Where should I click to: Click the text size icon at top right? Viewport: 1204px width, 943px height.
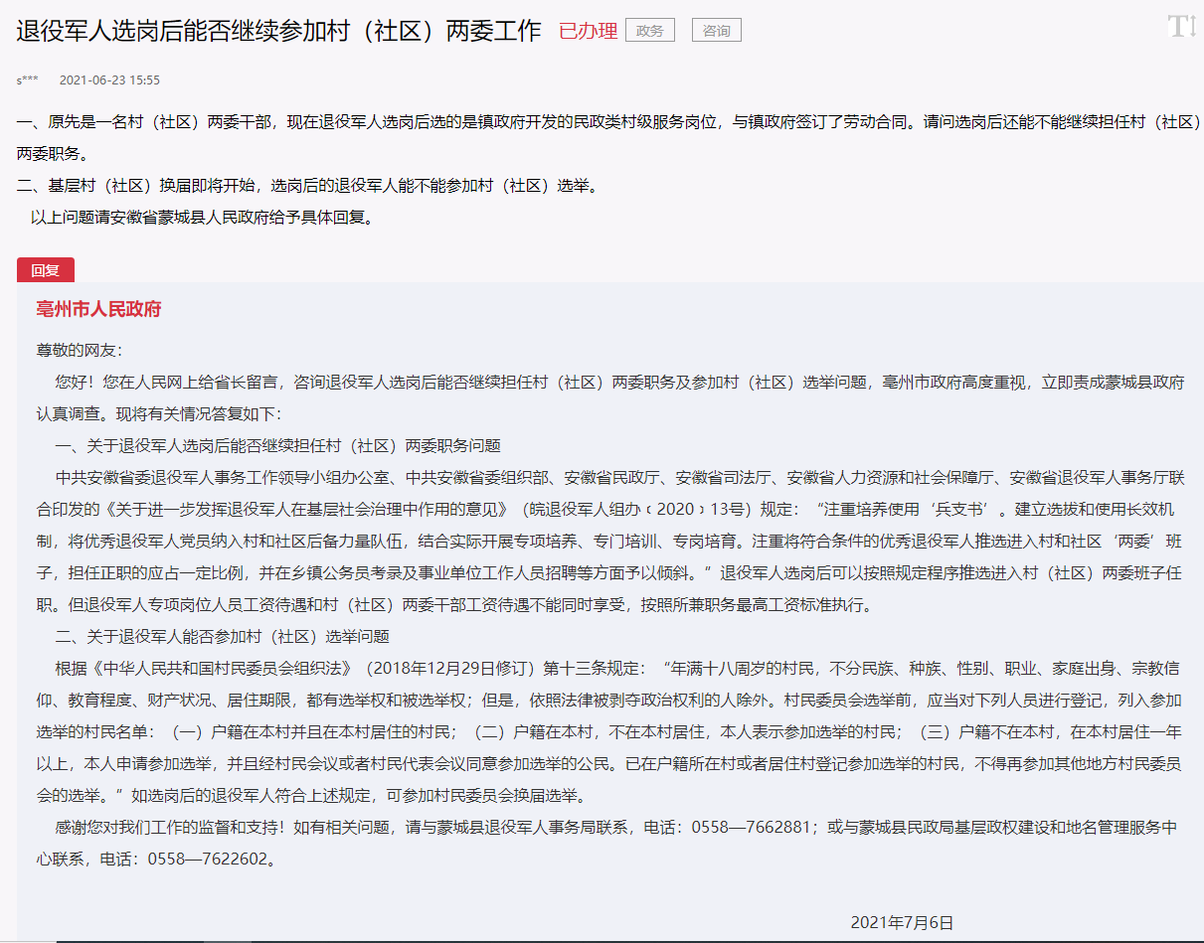(x=1181, y=27)
